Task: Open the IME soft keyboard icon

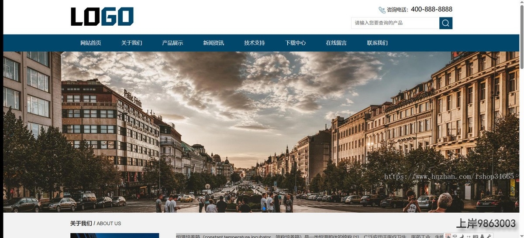Action: pos(476,236)
